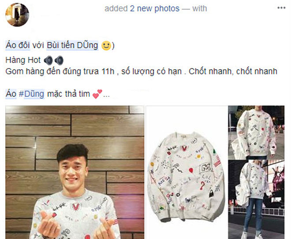
Task: Click the highlighted word "Áo" before #Dũng
Action: tap(11, 94)
